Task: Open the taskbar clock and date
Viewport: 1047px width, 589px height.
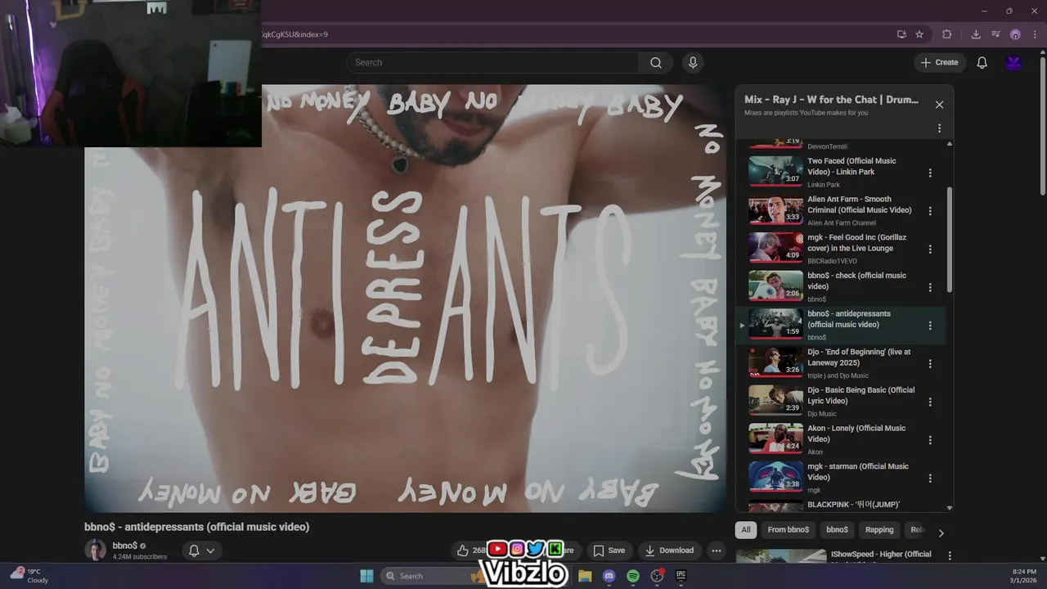Action: [x=1024, y=576]
